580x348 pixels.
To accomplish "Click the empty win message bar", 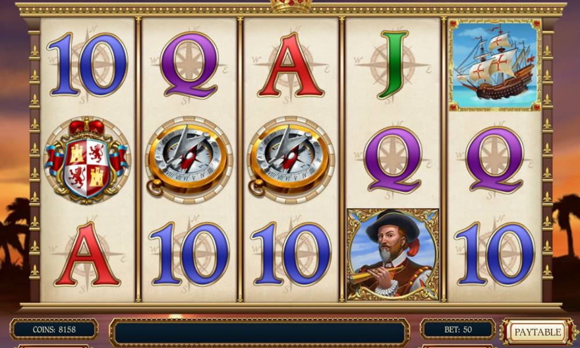I will [260, 332].
